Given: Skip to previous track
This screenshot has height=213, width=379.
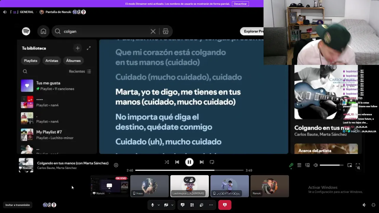Looking at the screenshot, I should [x=177, y=162].
